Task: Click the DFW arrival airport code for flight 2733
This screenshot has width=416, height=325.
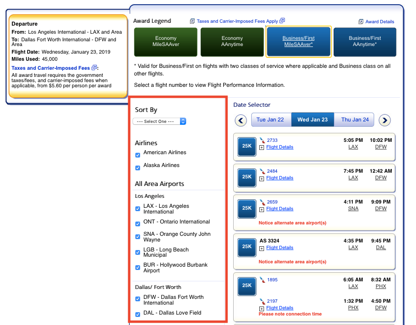Action: pos(381,147)
